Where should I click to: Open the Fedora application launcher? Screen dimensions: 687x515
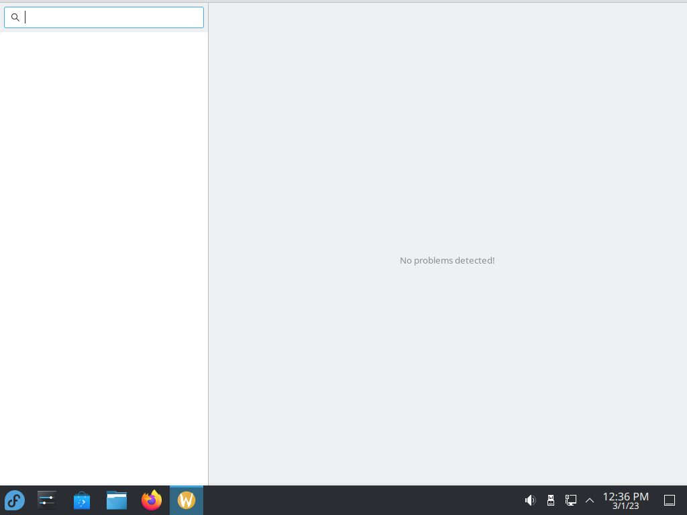click(15, 500)
